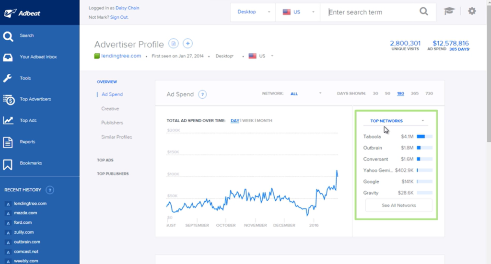
Task: Open the profile Desktop device selector
Action: (224, 56)
